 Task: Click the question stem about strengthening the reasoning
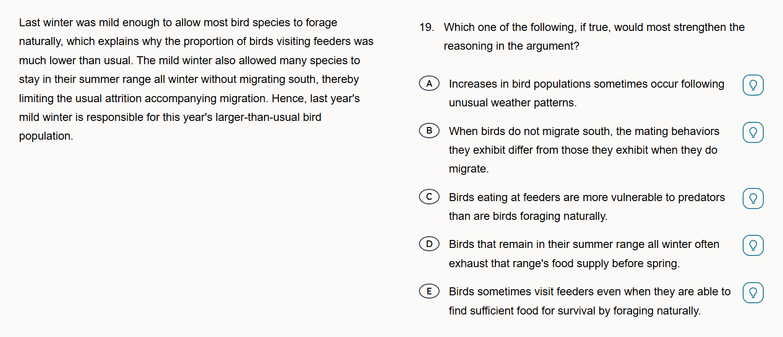594,37
